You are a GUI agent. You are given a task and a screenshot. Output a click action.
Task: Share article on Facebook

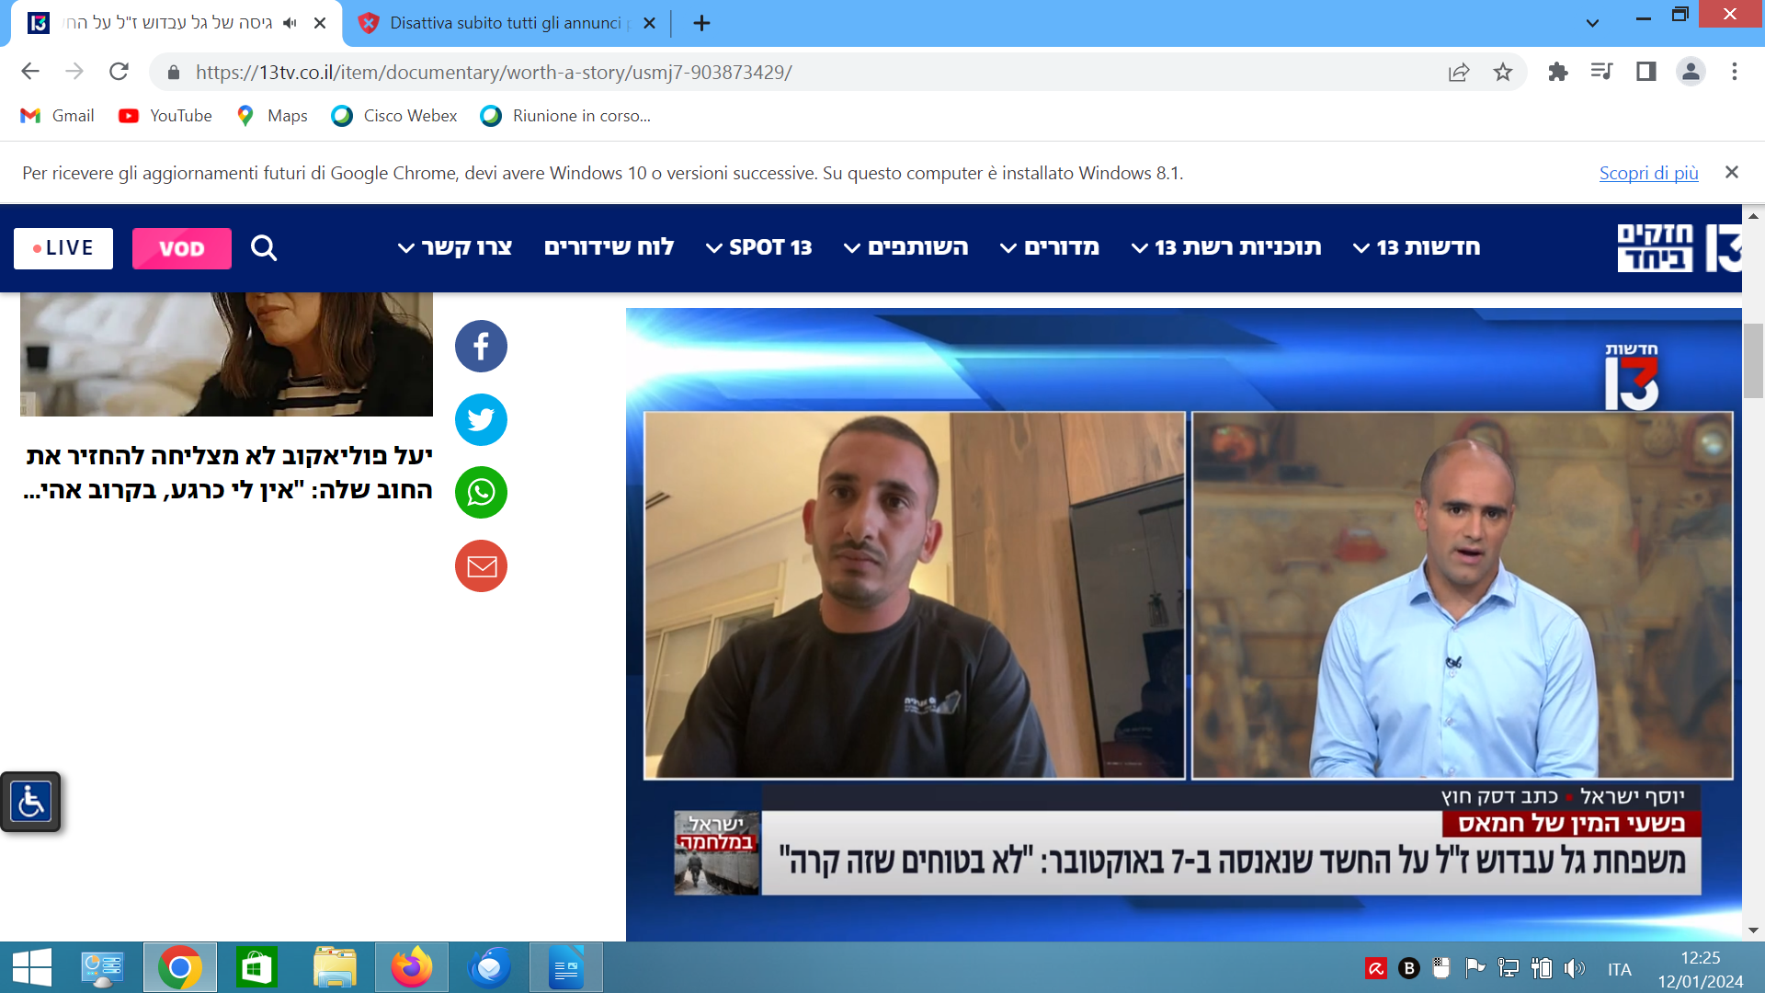[x=481, y=347]
